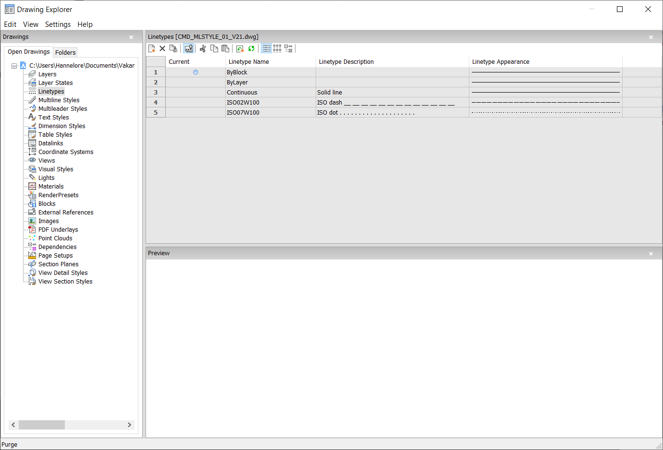Select the ISO07W100 appearance swatch
The image size is (663, 450).
(x=545, y=112)
